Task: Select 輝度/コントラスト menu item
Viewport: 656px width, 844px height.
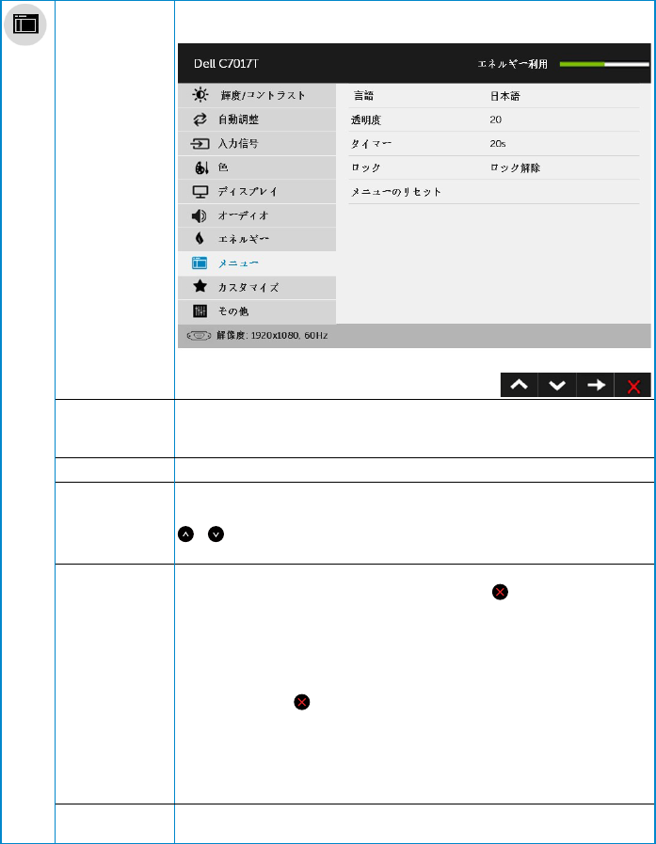Action: coord(257,95)
